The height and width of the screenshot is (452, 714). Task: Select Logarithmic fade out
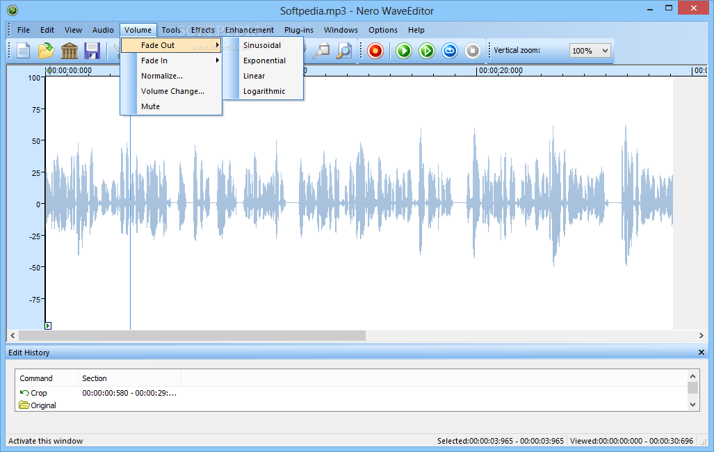point(264,91)
